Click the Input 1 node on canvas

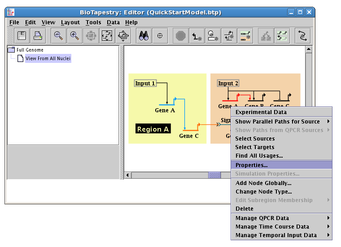tap(145, 84)
